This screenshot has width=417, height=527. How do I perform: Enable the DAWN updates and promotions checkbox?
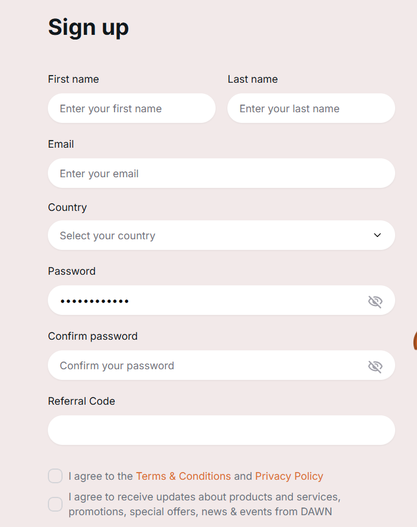[55, 504]
